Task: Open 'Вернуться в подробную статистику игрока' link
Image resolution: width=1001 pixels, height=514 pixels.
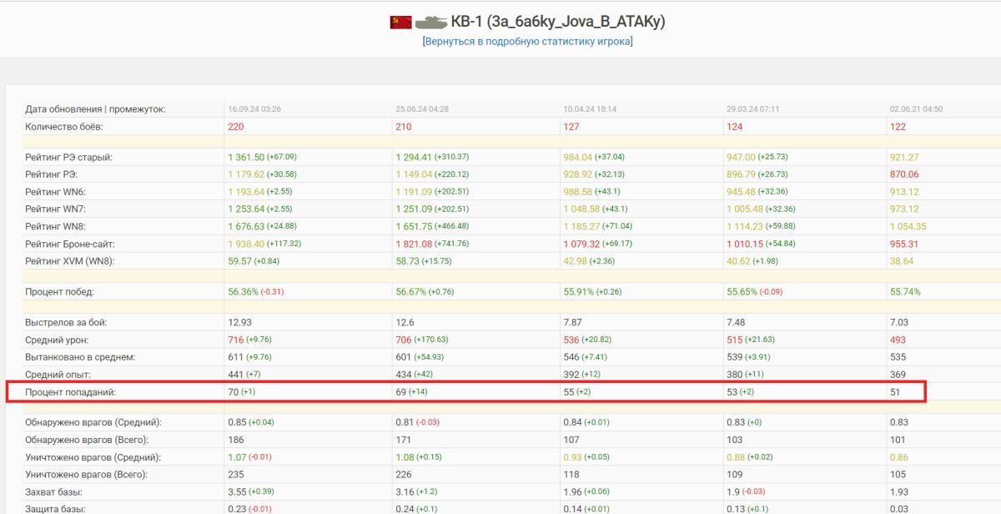Action: [x=527, y=41]
